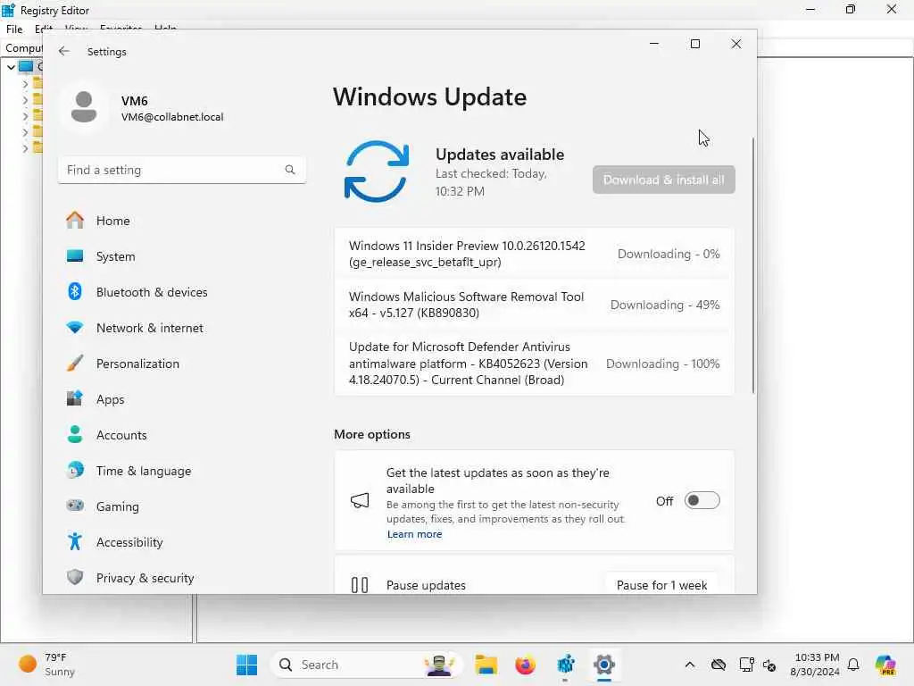
Task: Click Malicious Software Removal Tool update entry
Action: click(534, 305)
